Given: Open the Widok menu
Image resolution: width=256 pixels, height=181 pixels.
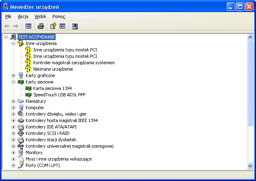Looking at the screenshot, I should 40,16.
